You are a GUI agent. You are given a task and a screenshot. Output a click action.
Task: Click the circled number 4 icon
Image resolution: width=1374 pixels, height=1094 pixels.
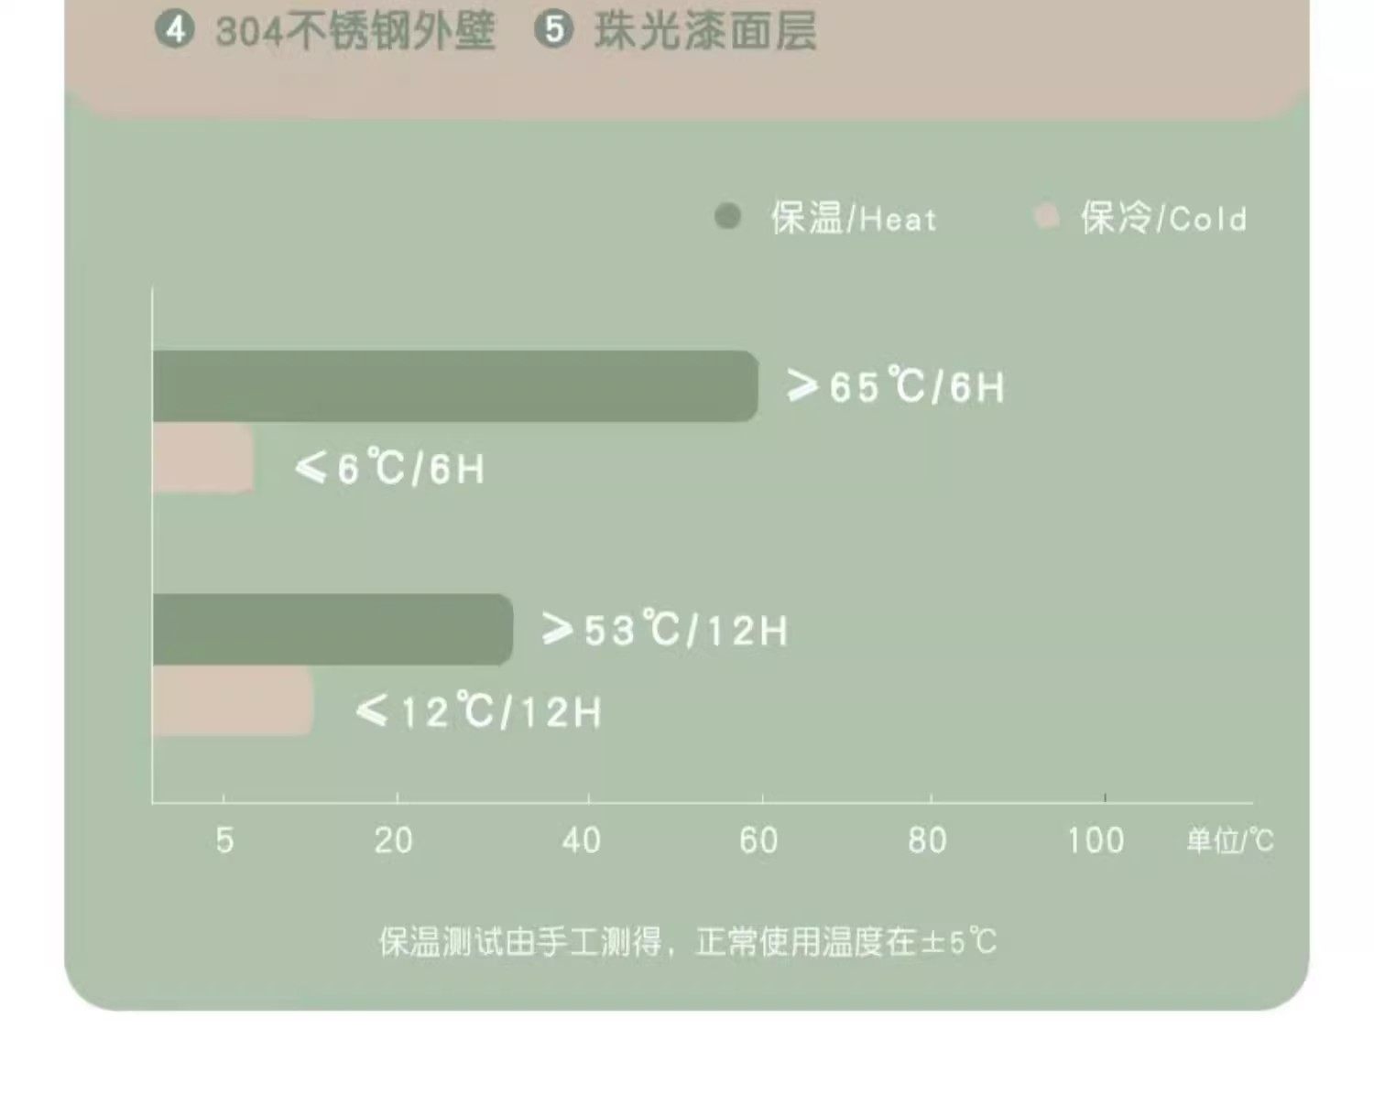tap(174, 29)
